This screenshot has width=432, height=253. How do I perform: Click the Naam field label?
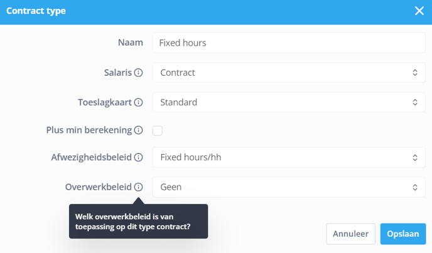pyautogui.click(x=131, y=43)
